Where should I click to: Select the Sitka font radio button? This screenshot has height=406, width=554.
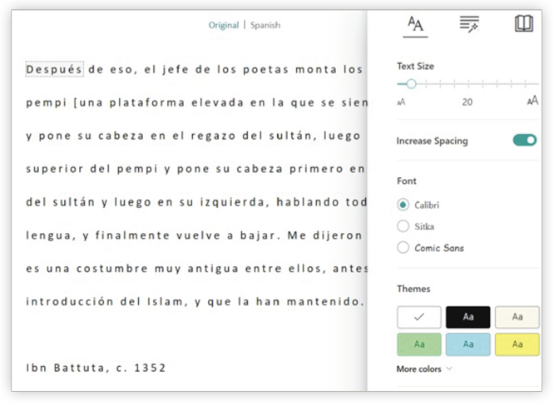point(403,226)
